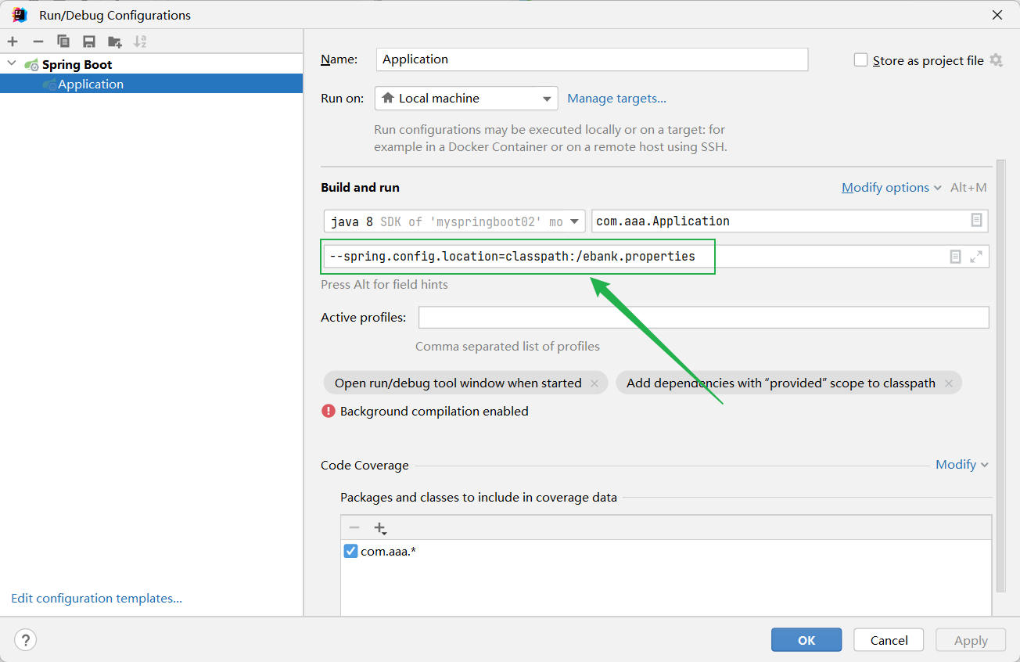Viewport: 1020px width, 662px height.
Task: Add a new configuration with plus icon
Action: [x=13, y=41]
